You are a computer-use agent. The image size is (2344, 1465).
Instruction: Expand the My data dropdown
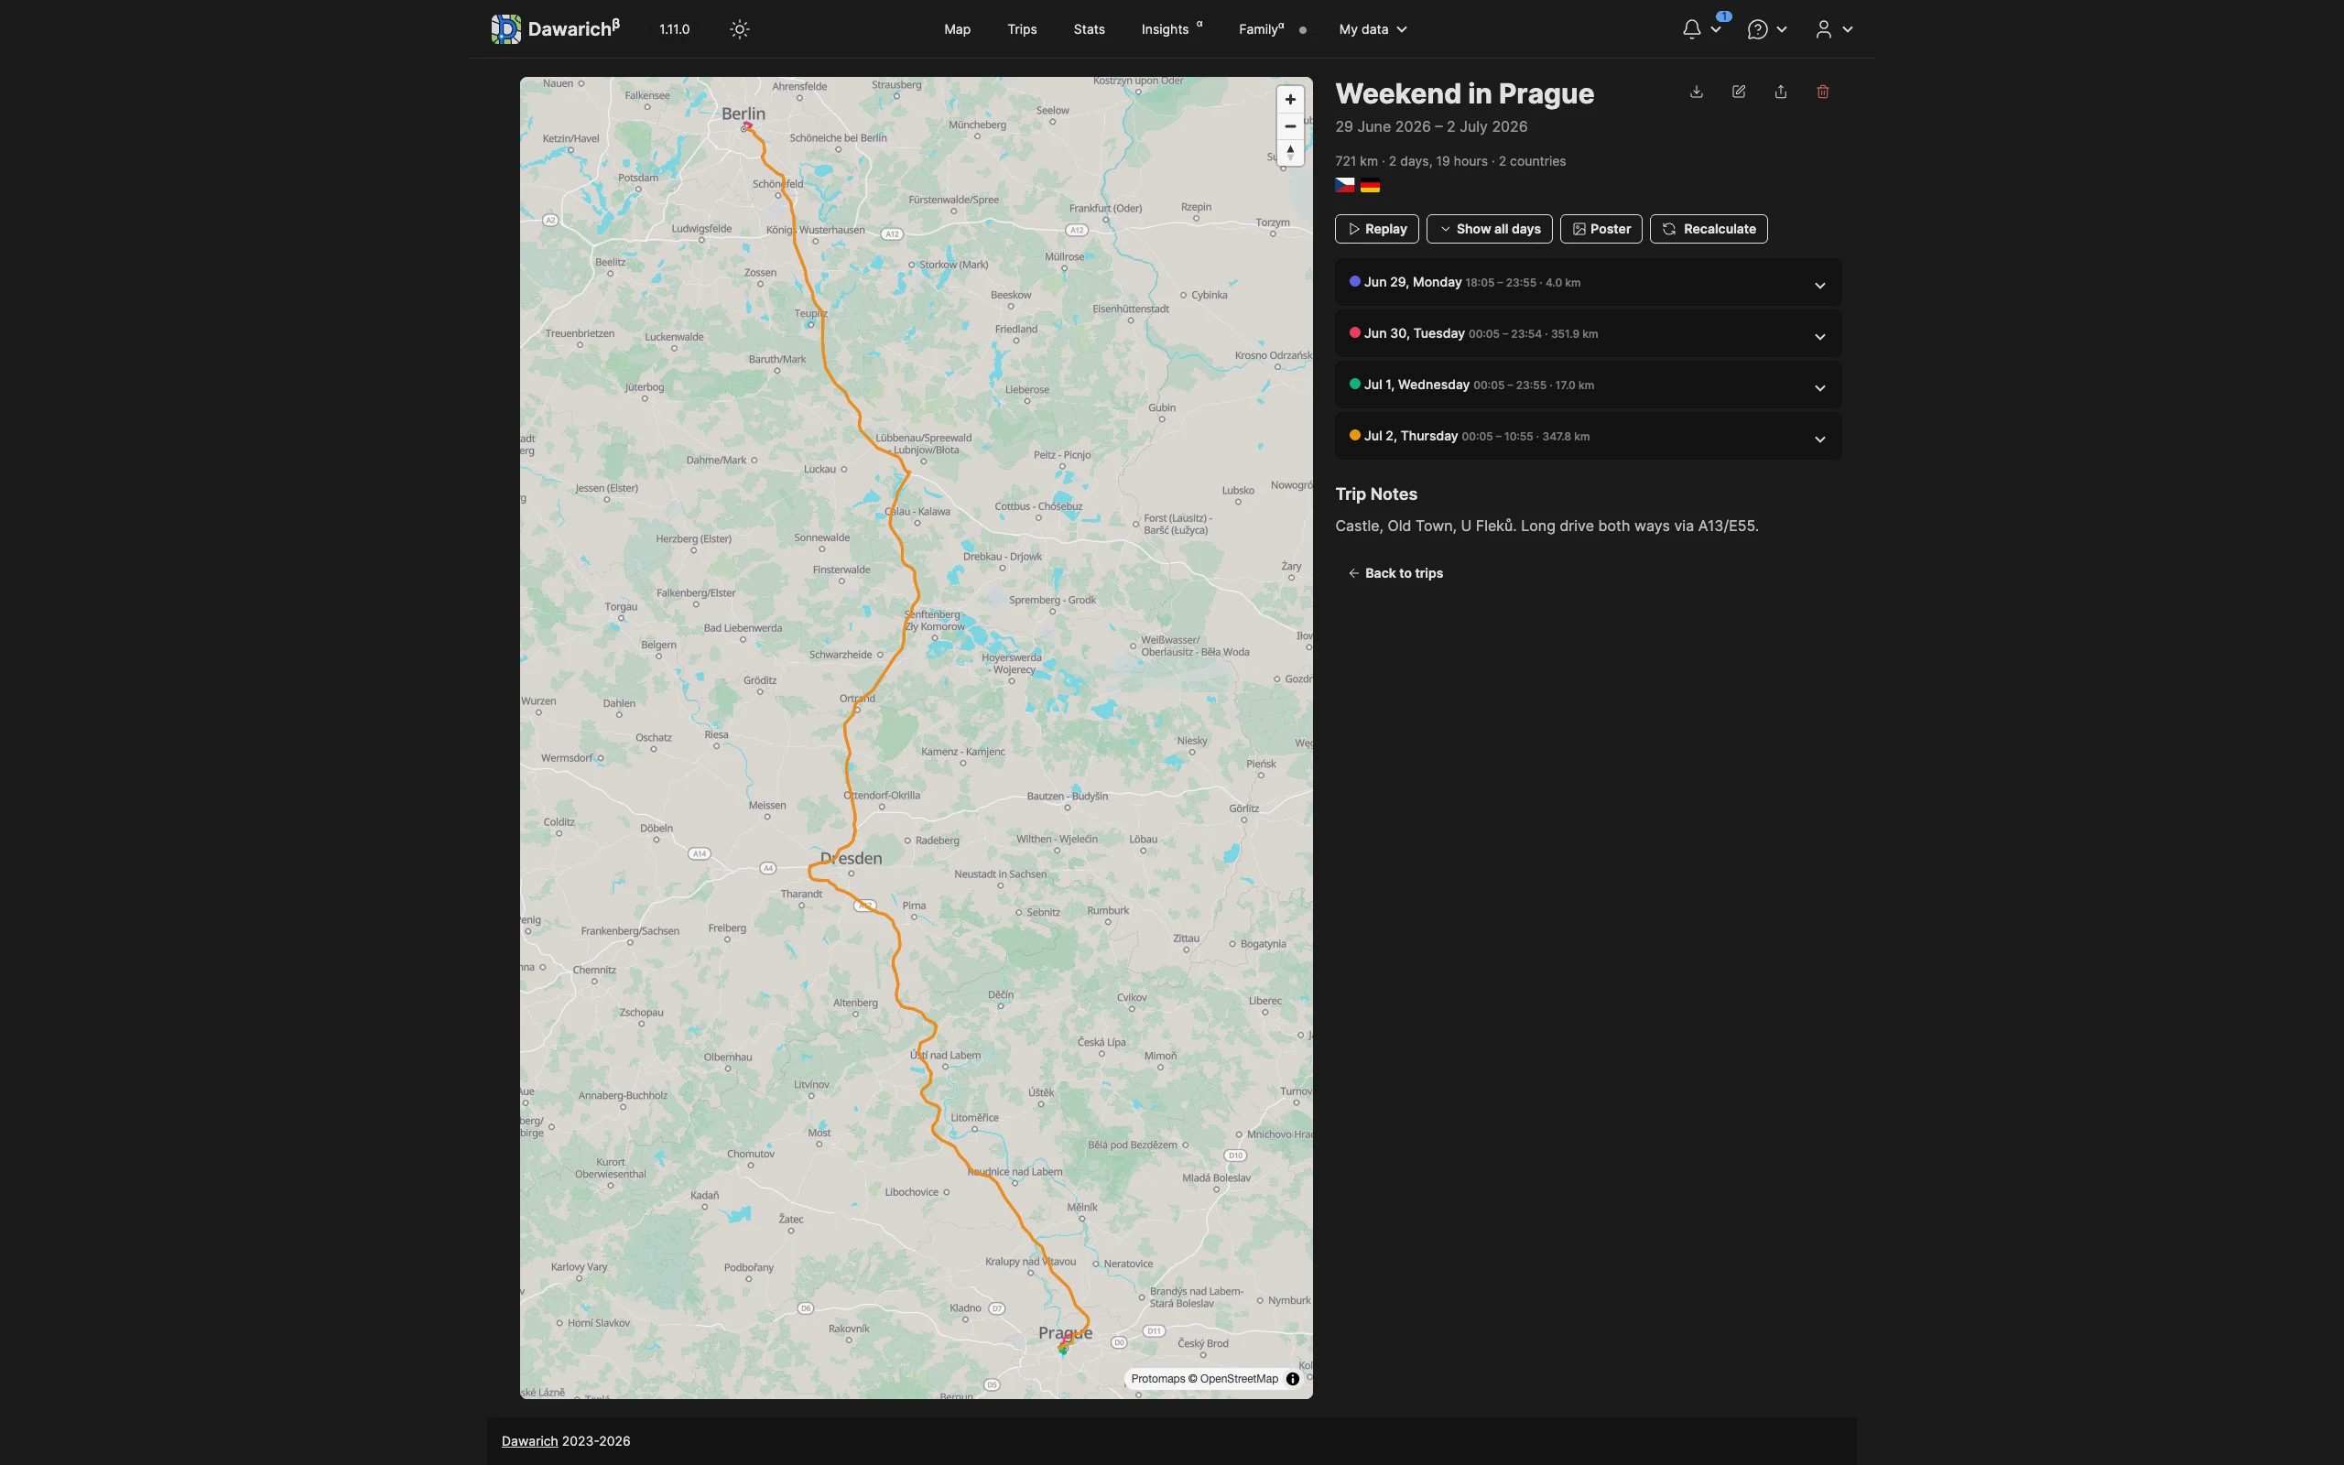(x=1373, y=29)
